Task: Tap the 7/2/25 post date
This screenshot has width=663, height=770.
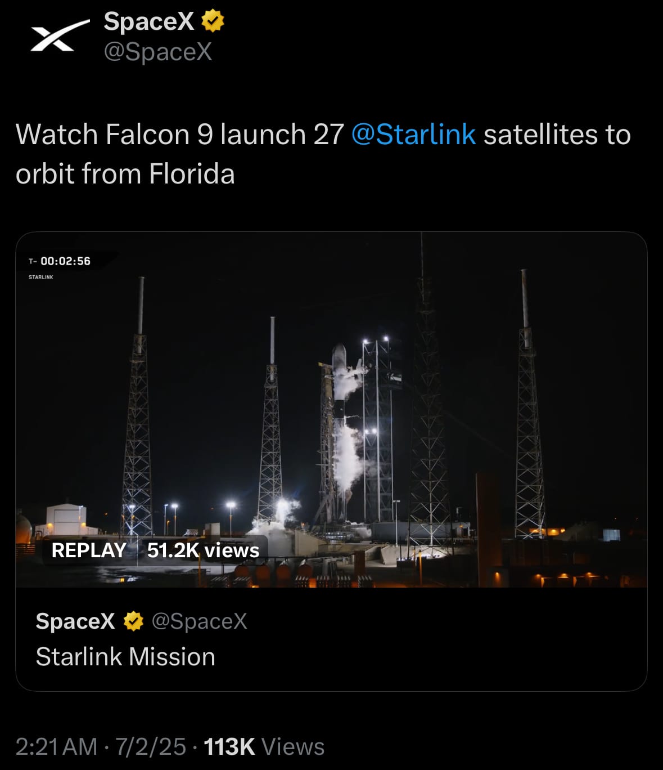Action: tap(151, 747)
